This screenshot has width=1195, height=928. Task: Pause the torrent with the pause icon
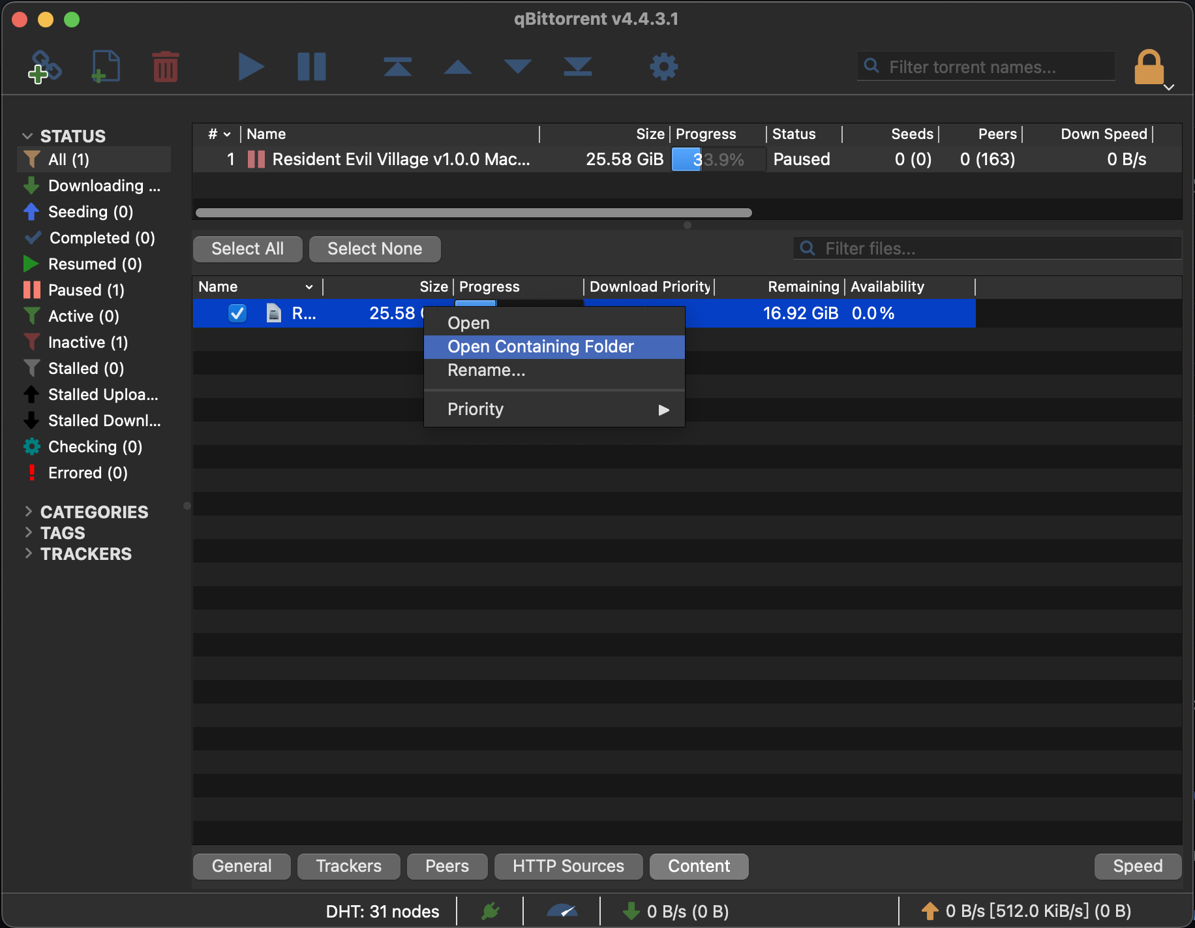pos(311,66)
